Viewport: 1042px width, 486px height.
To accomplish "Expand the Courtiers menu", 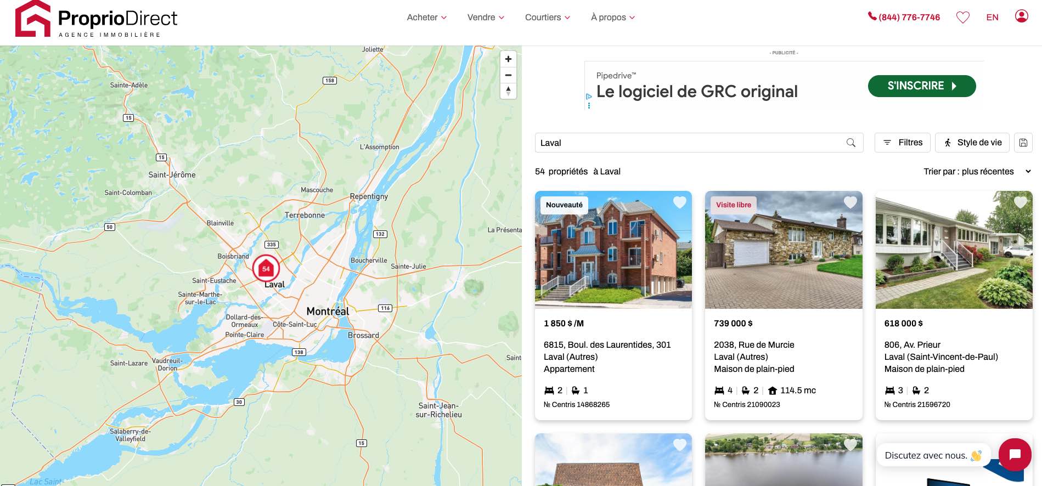I will pyautogui.click(x=547, y=18).
